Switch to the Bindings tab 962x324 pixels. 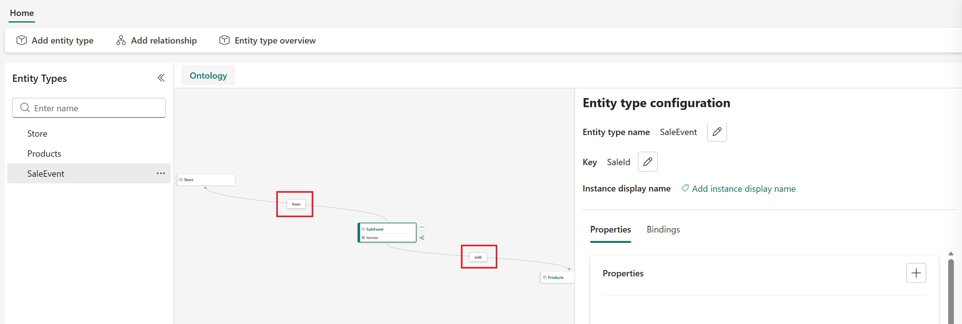[x=663, y=229]
